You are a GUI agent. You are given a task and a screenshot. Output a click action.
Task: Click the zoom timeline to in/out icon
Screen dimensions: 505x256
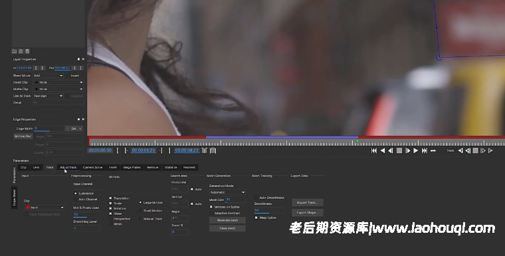pyautogui.click(x=204, y=150)
